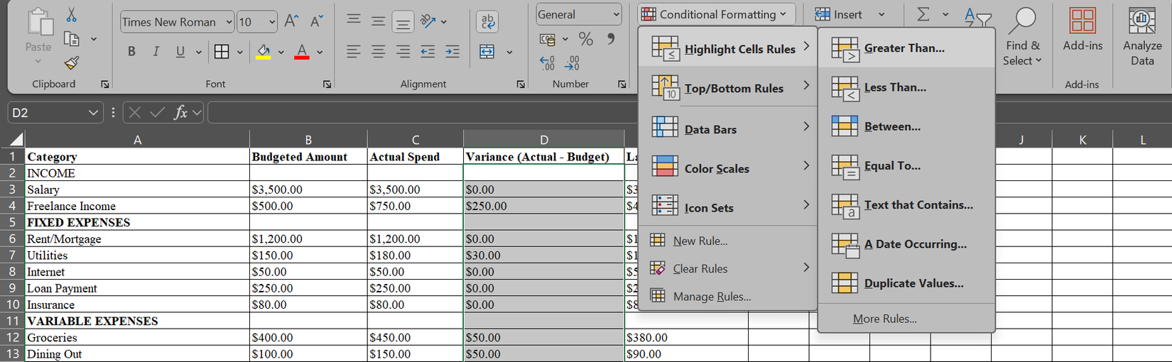Apply Percent Style formatting

[586, 38]
